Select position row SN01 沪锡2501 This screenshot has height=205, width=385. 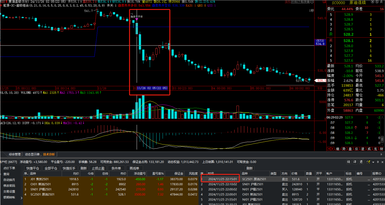(111, 189)
